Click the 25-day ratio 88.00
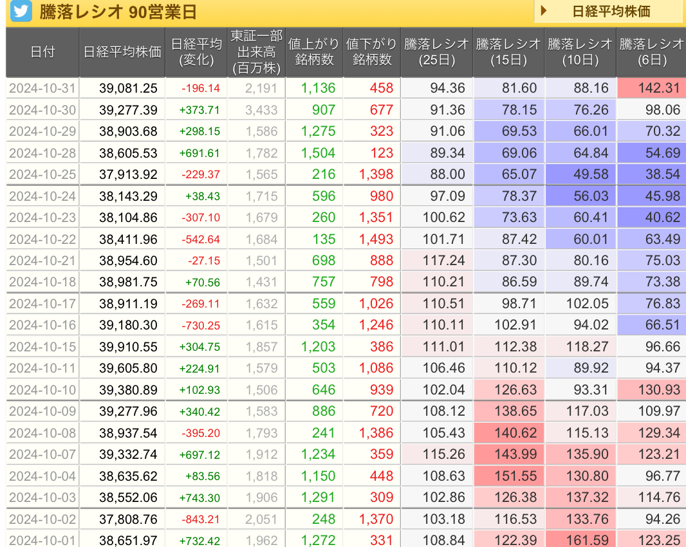Image resolution: width=686 pixels, height=547 pixels. click(447, 174)
